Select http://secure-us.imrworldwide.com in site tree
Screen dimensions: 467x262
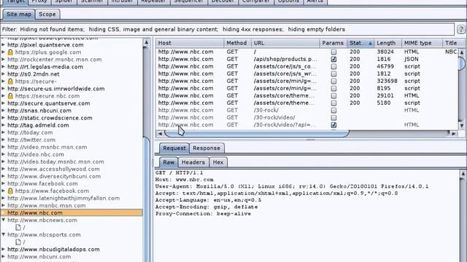point(56,89)
